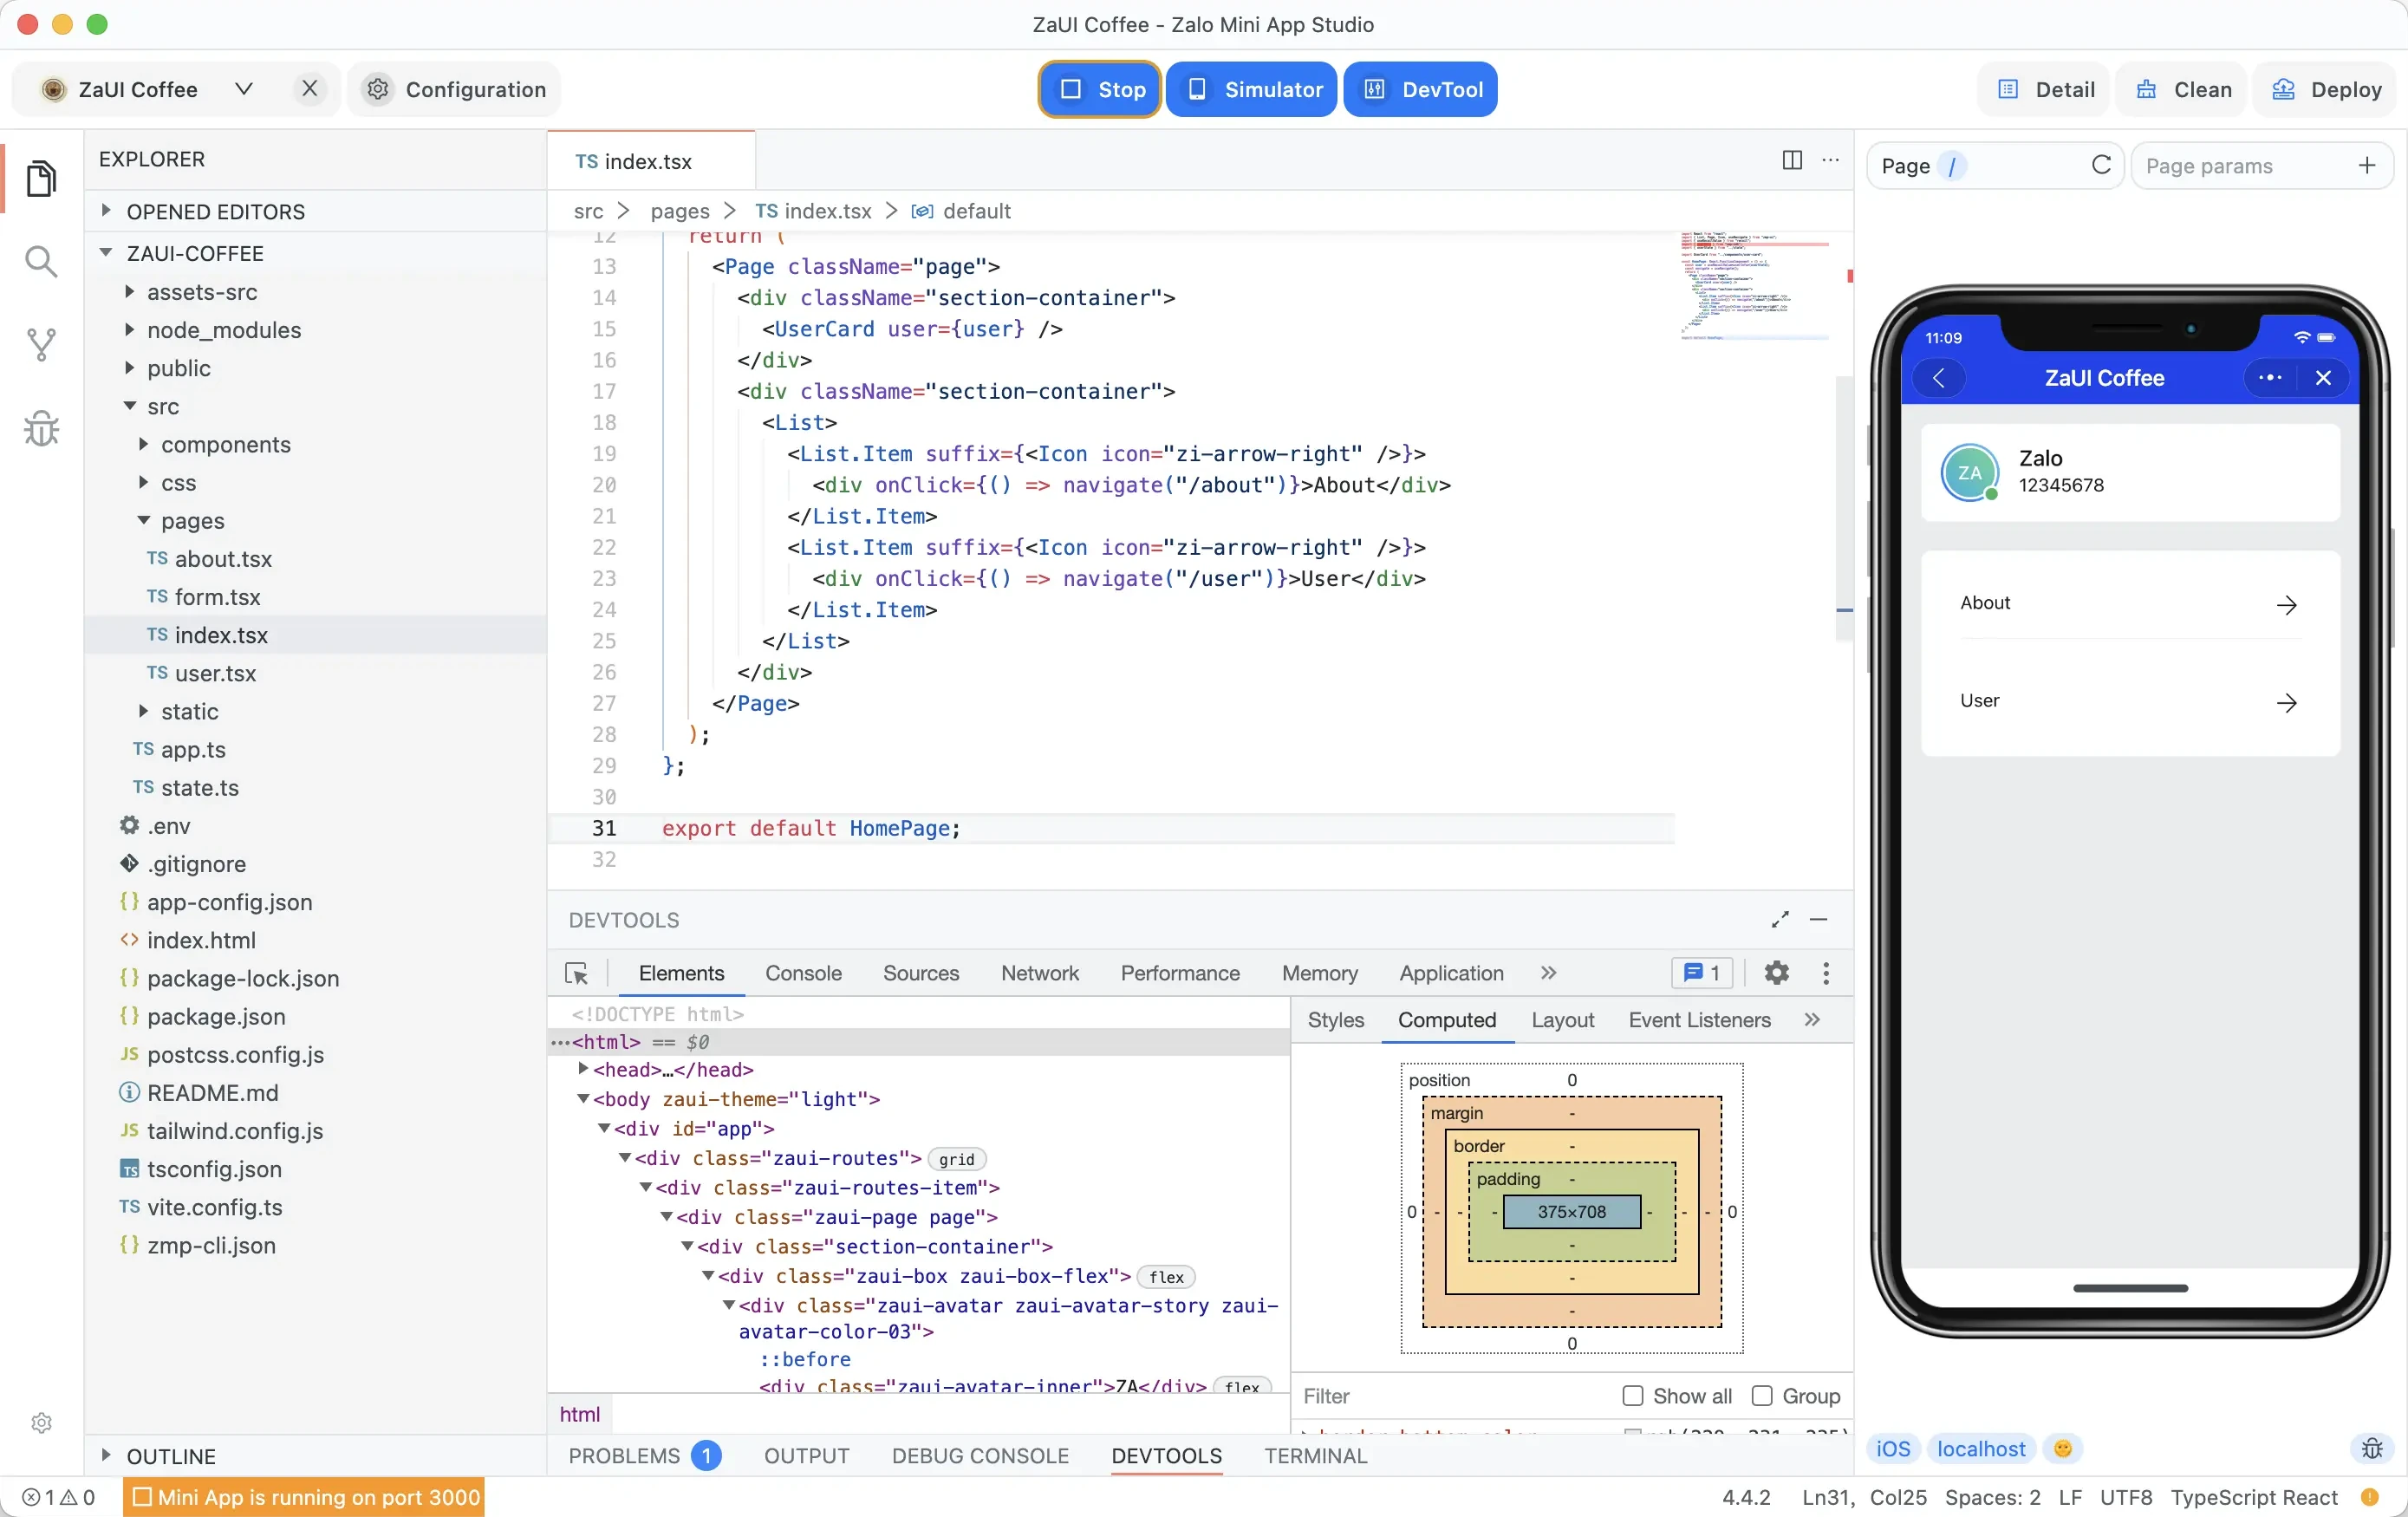Reload the simulator page with refresh icon

click(2101, 165)
